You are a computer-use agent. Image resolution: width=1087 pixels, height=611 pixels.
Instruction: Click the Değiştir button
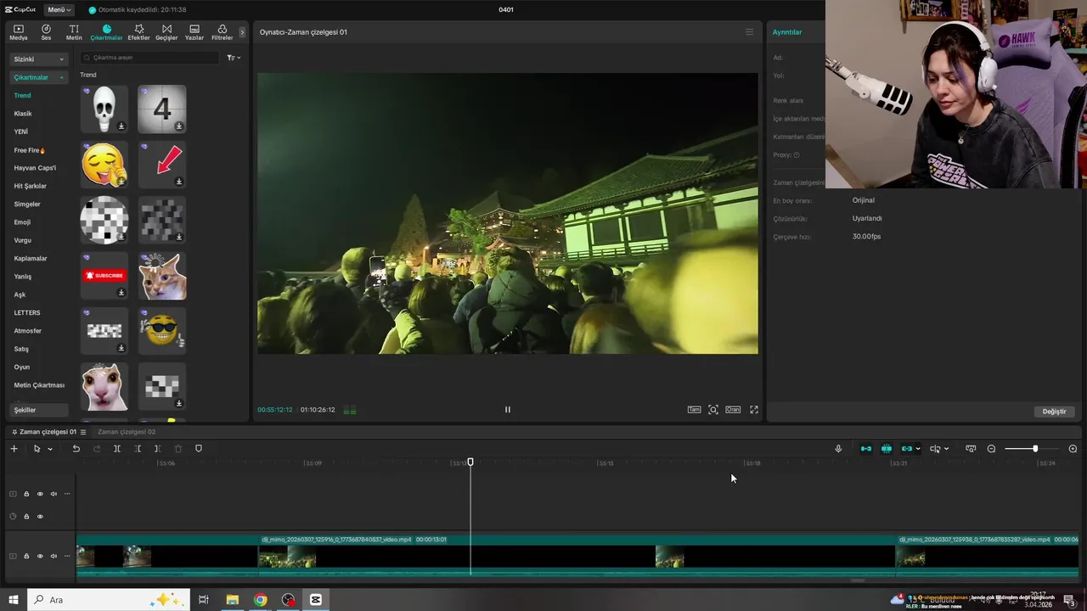1054,412
